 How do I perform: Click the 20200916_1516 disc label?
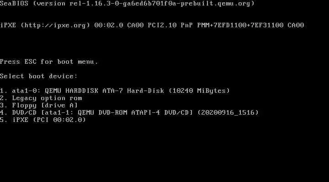tap(228, 113)
